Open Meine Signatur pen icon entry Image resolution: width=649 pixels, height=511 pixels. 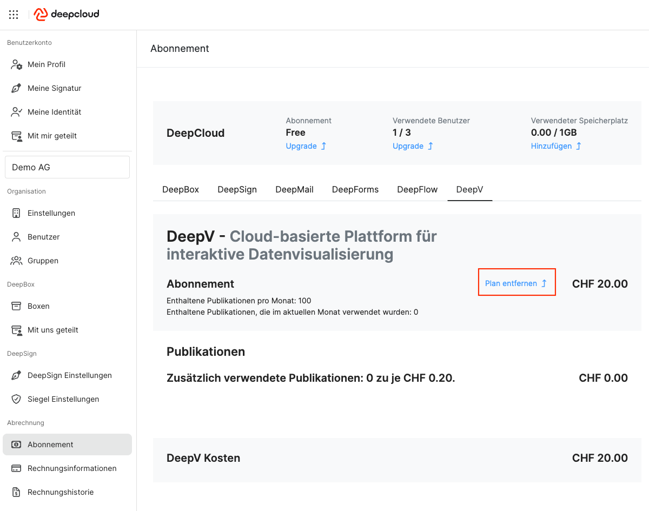click(54, 88)
